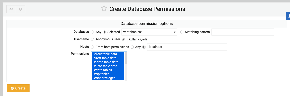Click the permissions list scrollbar
Image resolution: width=290 pixels, height=96 pixels.
(x=126, y=66)
